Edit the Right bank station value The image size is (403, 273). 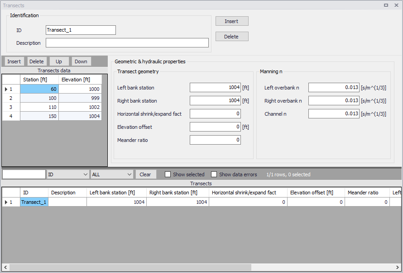(x=215, y=101)
